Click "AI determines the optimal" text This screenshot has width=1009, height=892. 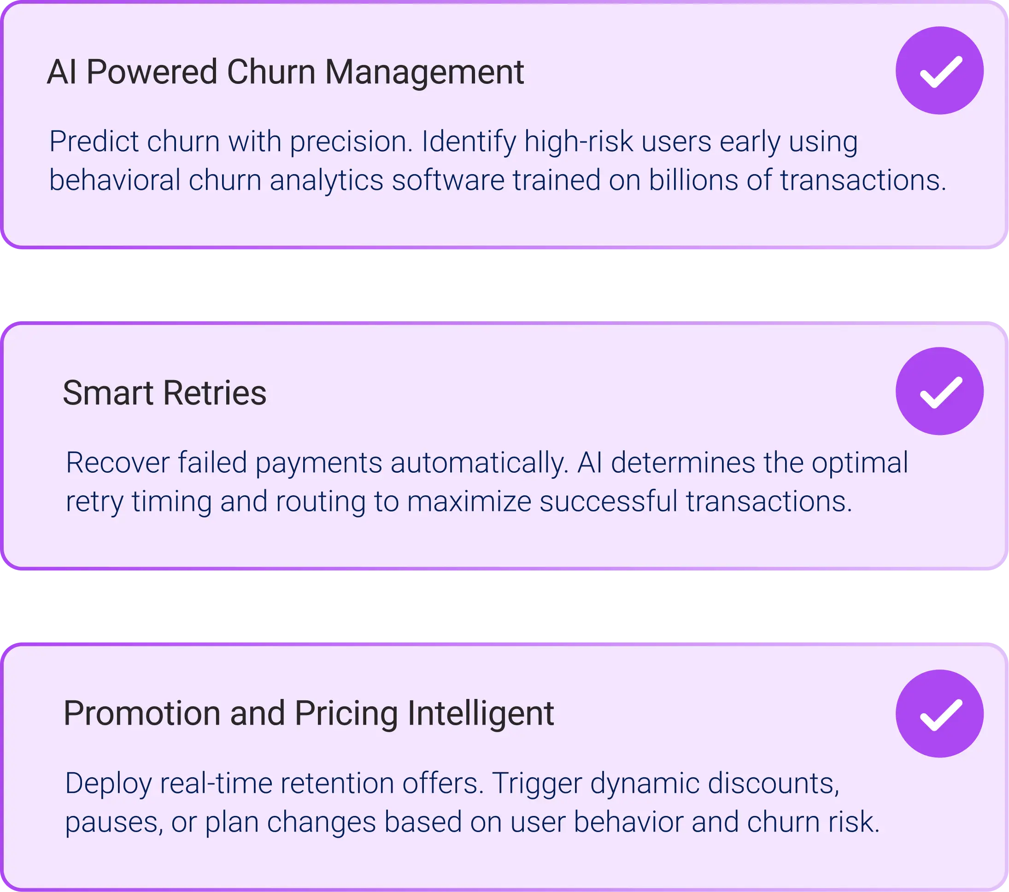[x=742, y=463]
